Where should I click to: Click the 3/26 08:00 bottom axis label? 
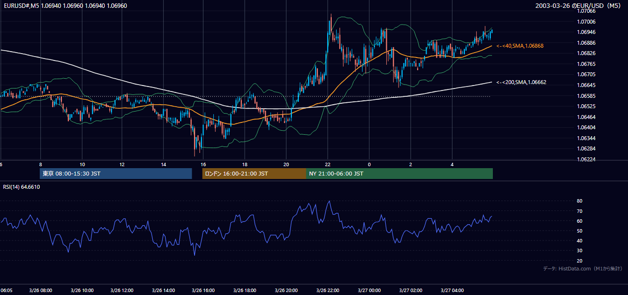pyautogui.click(x=41, y=291)
